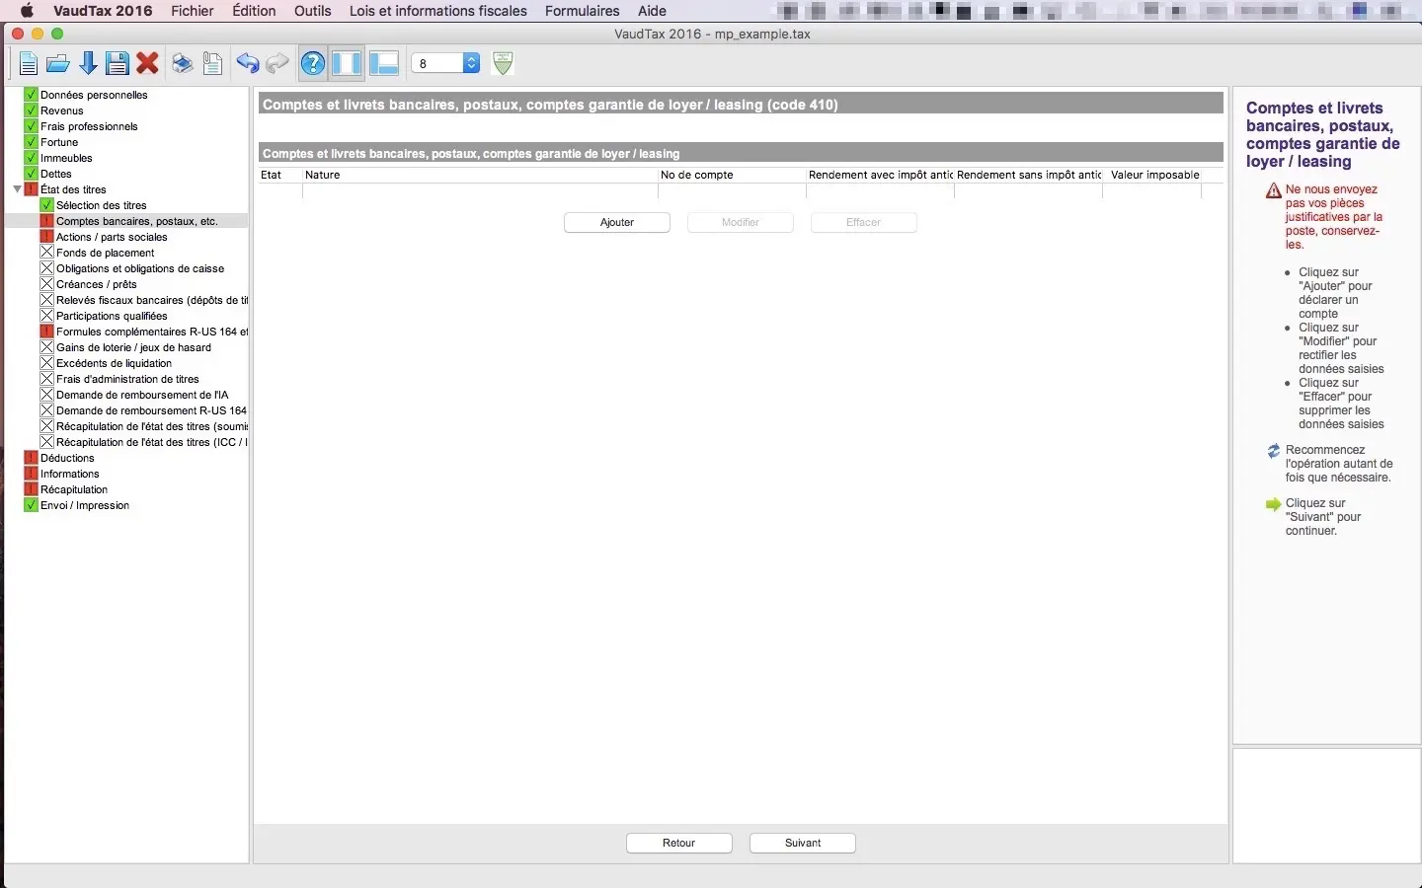Select Créances / prêts tree item

click(x=97, y=284)
